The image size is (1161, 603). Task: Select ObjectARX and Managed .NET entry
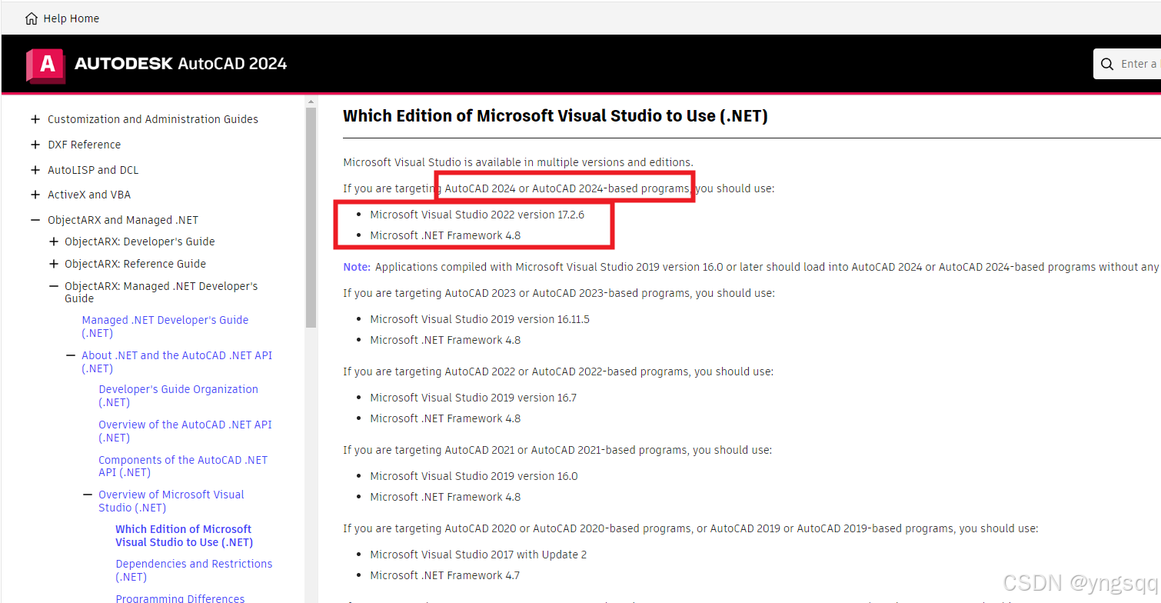coord(123,220)
